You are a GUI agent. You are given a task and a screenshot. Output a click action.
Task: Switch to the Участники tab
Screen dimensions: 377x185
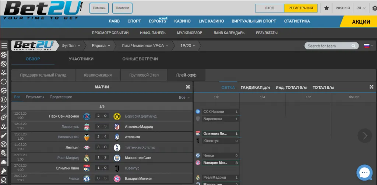(x=81, y=59)
